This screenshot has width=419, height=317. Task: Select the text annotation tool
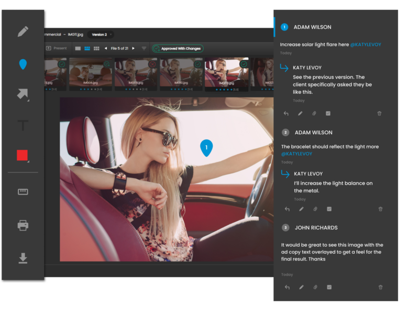23,126
